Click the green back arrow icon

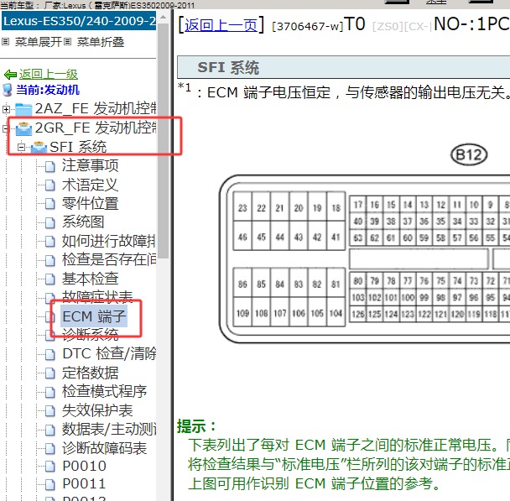coord(10,75)
